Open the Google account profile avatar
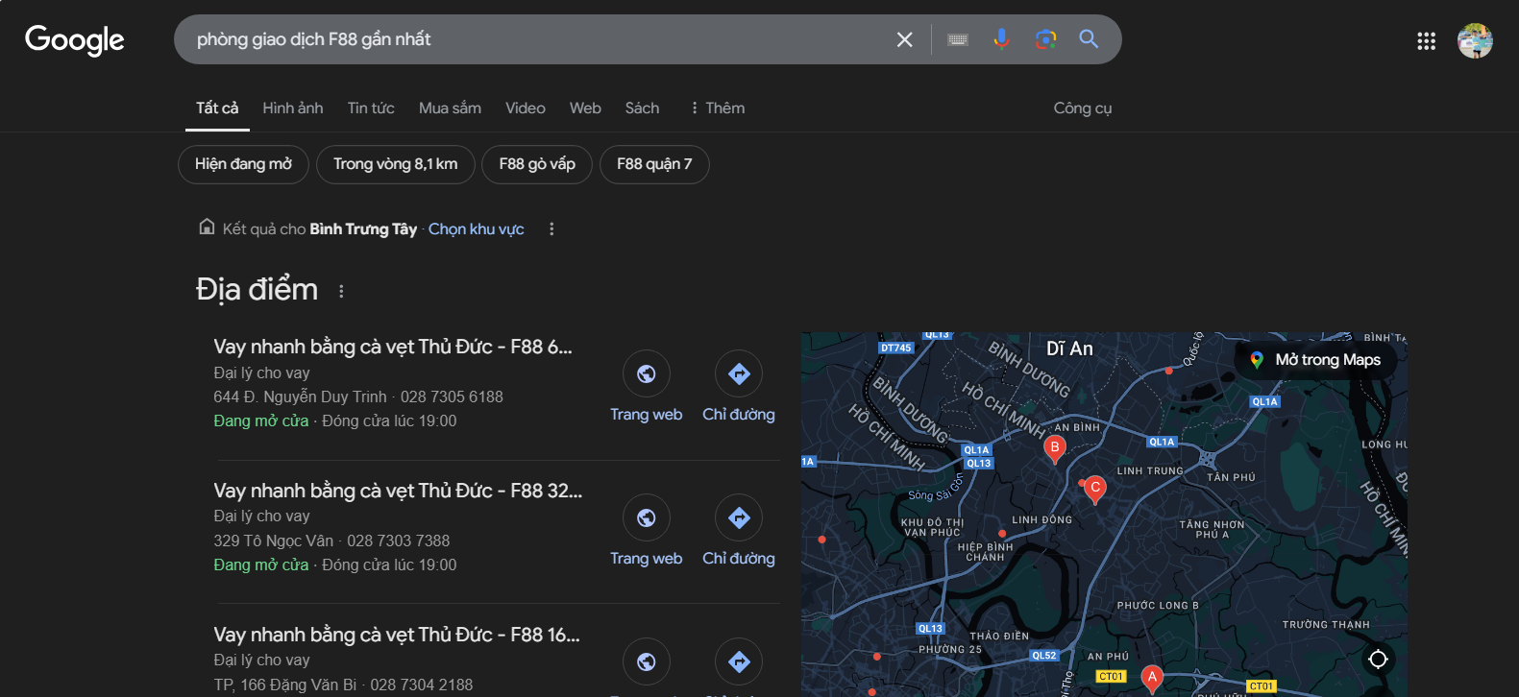This screenshot has height=697, width=1519. (1475, 40)
